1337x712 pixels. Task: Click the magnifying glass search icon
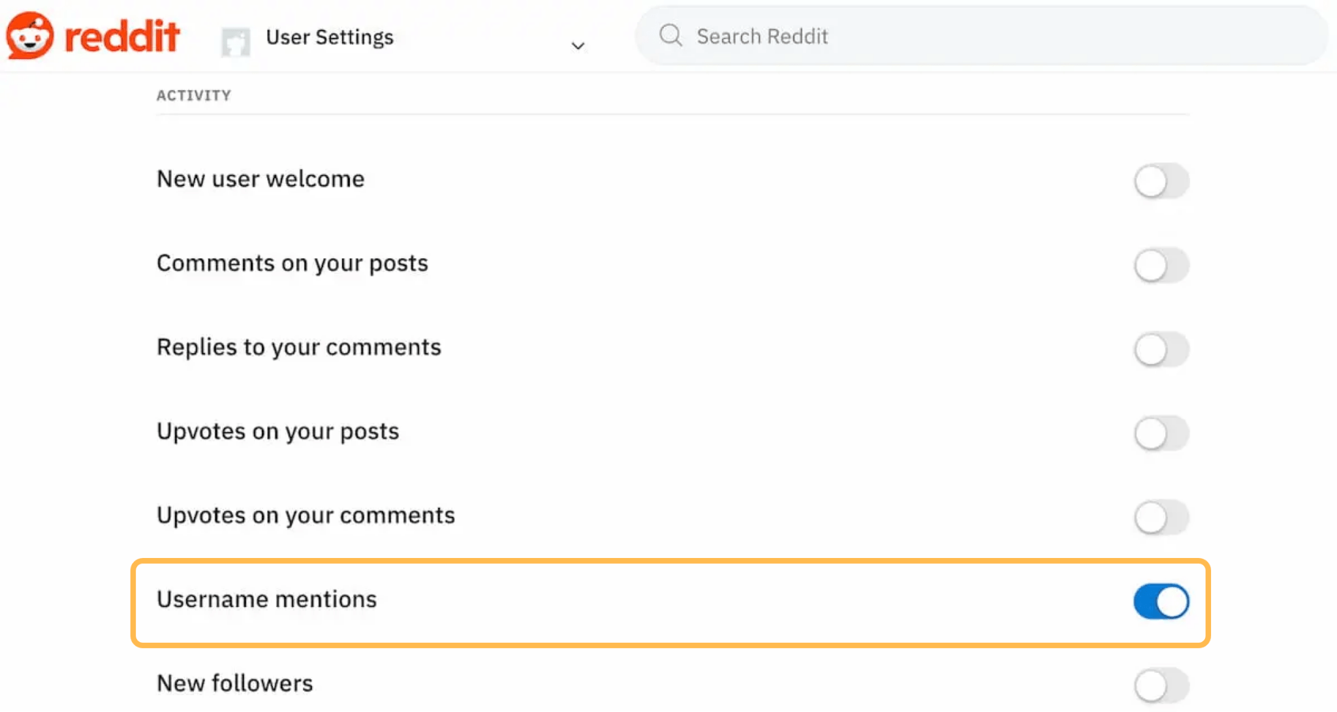670,36
